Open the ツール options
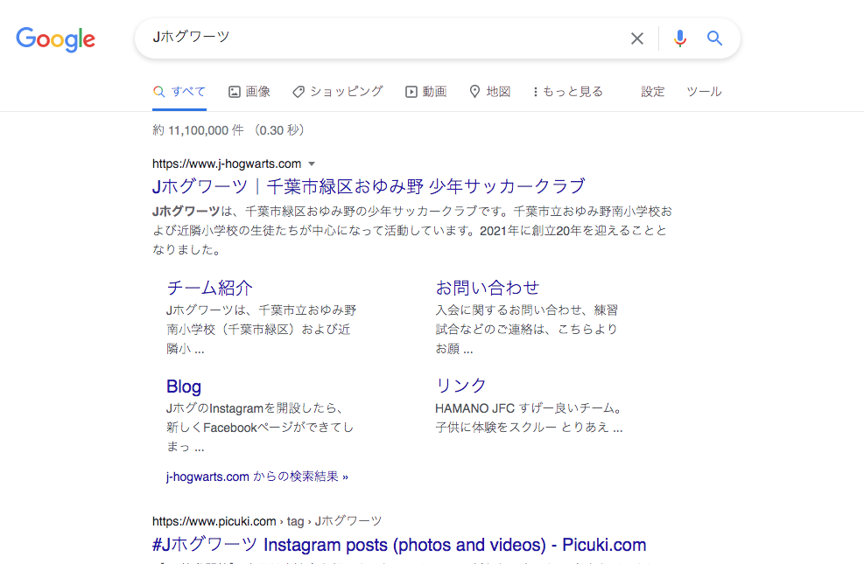Screen dimensions: 864x564 click(x=704, y=91)
